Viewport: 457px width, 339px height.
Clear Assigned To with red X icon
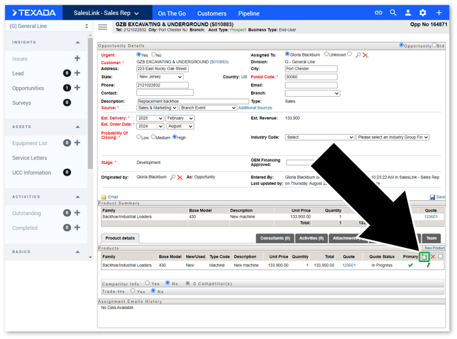tap(366, 54)
